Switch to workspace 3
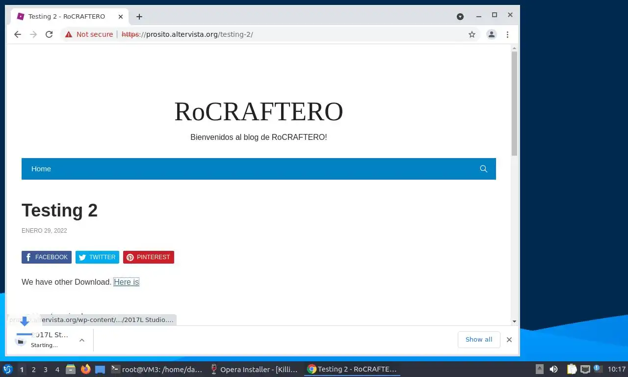The width and height of the screenshot is (628, 377). (45, 370)
